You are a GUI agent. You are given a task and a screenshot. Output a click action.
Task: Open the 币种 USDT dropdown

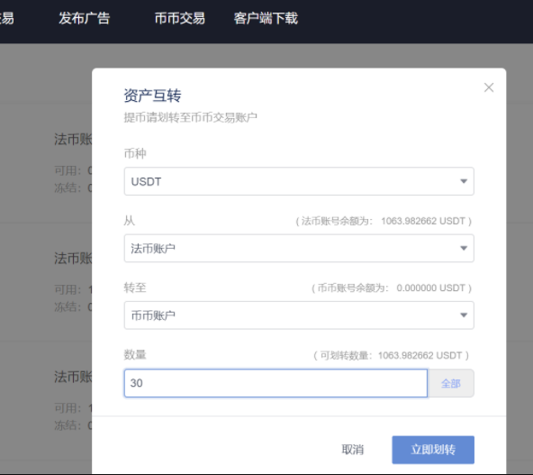pyautogui.click(x=299, y=181)
